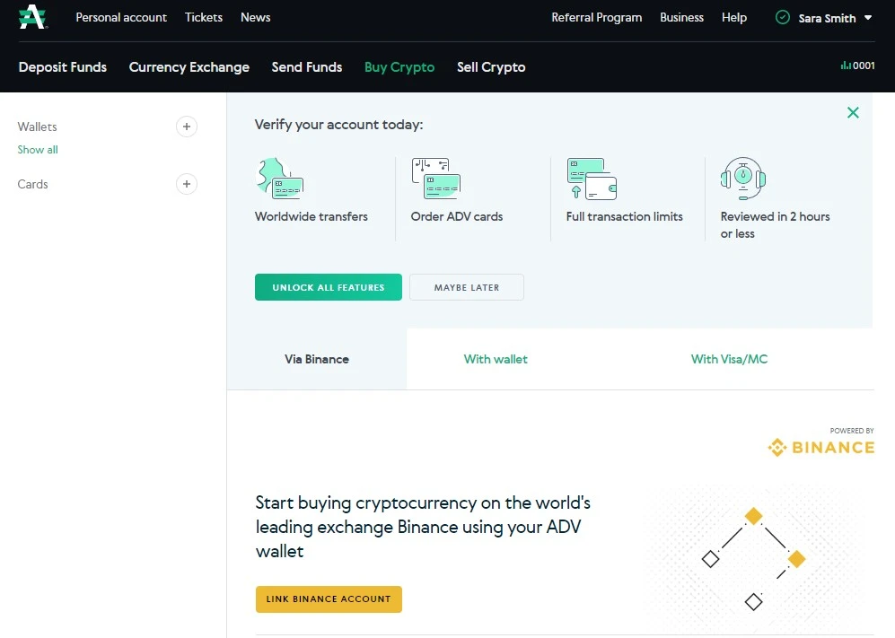Click the Worldwide transfers text
Screen dimensions: 895x638
pos(311,216)
